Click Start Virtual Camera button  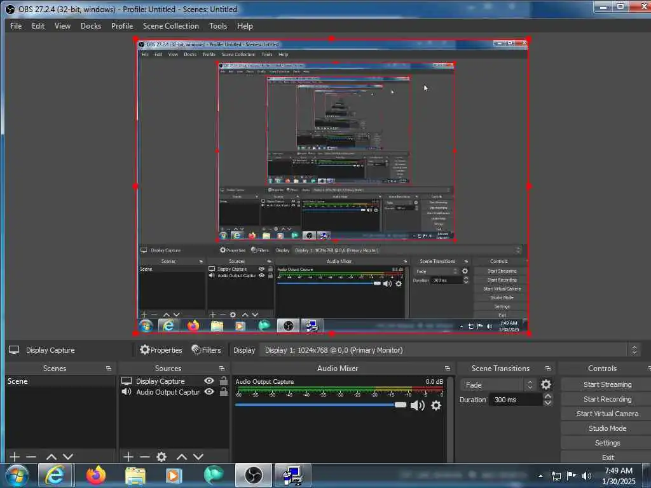607,413
